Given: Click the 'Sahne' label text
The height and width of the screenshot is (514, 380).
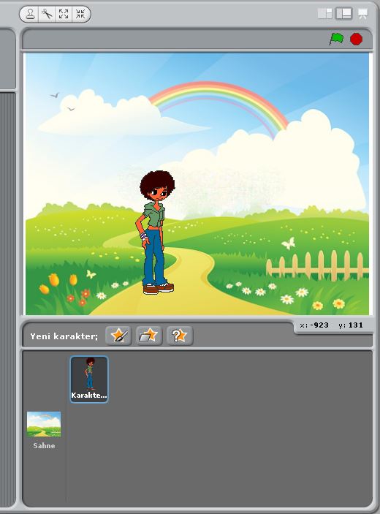Looking at the screenshot, I should tap(44, 446).
